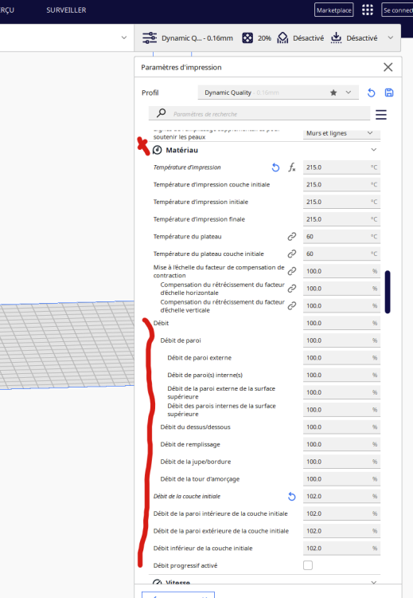Click the Vitesse category speed icon

tap(158, 582)
